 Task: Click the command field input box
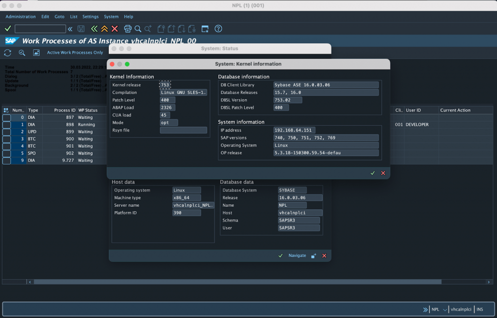pyautogui.click(x=40, y=29)
